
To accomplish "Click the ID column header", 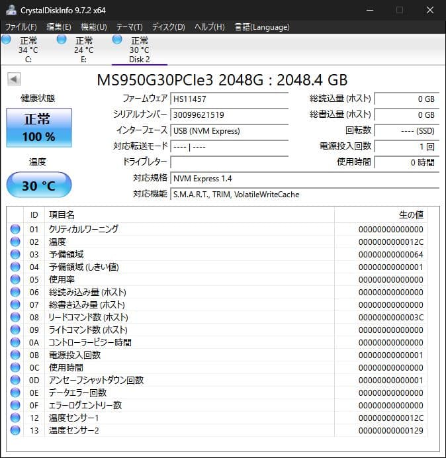I will (34, 215).
